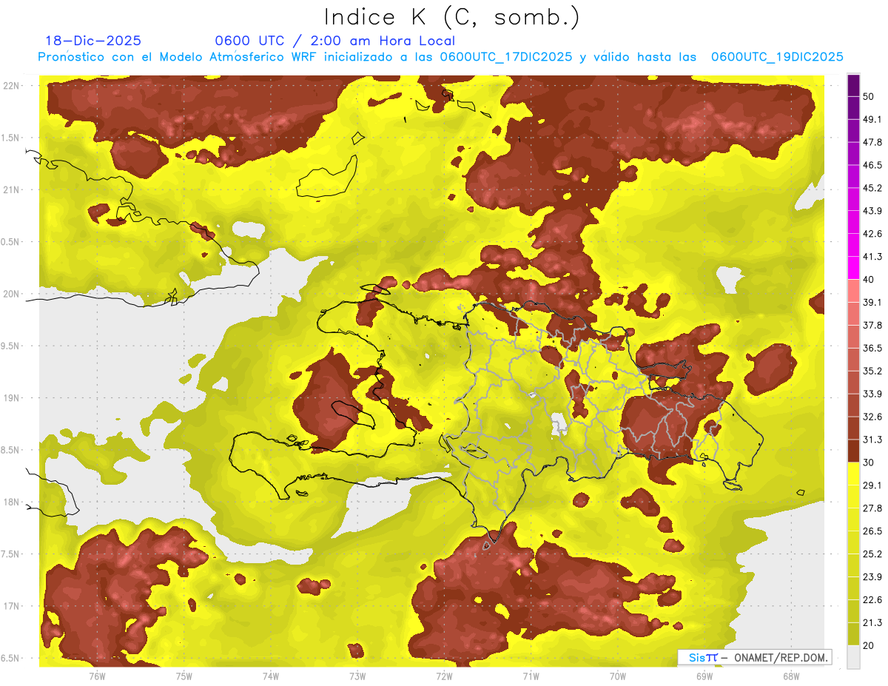This screenshot has width=888, height=686.
Task: Click the longitude axis label '73W'
Action: tap(357, 676)
